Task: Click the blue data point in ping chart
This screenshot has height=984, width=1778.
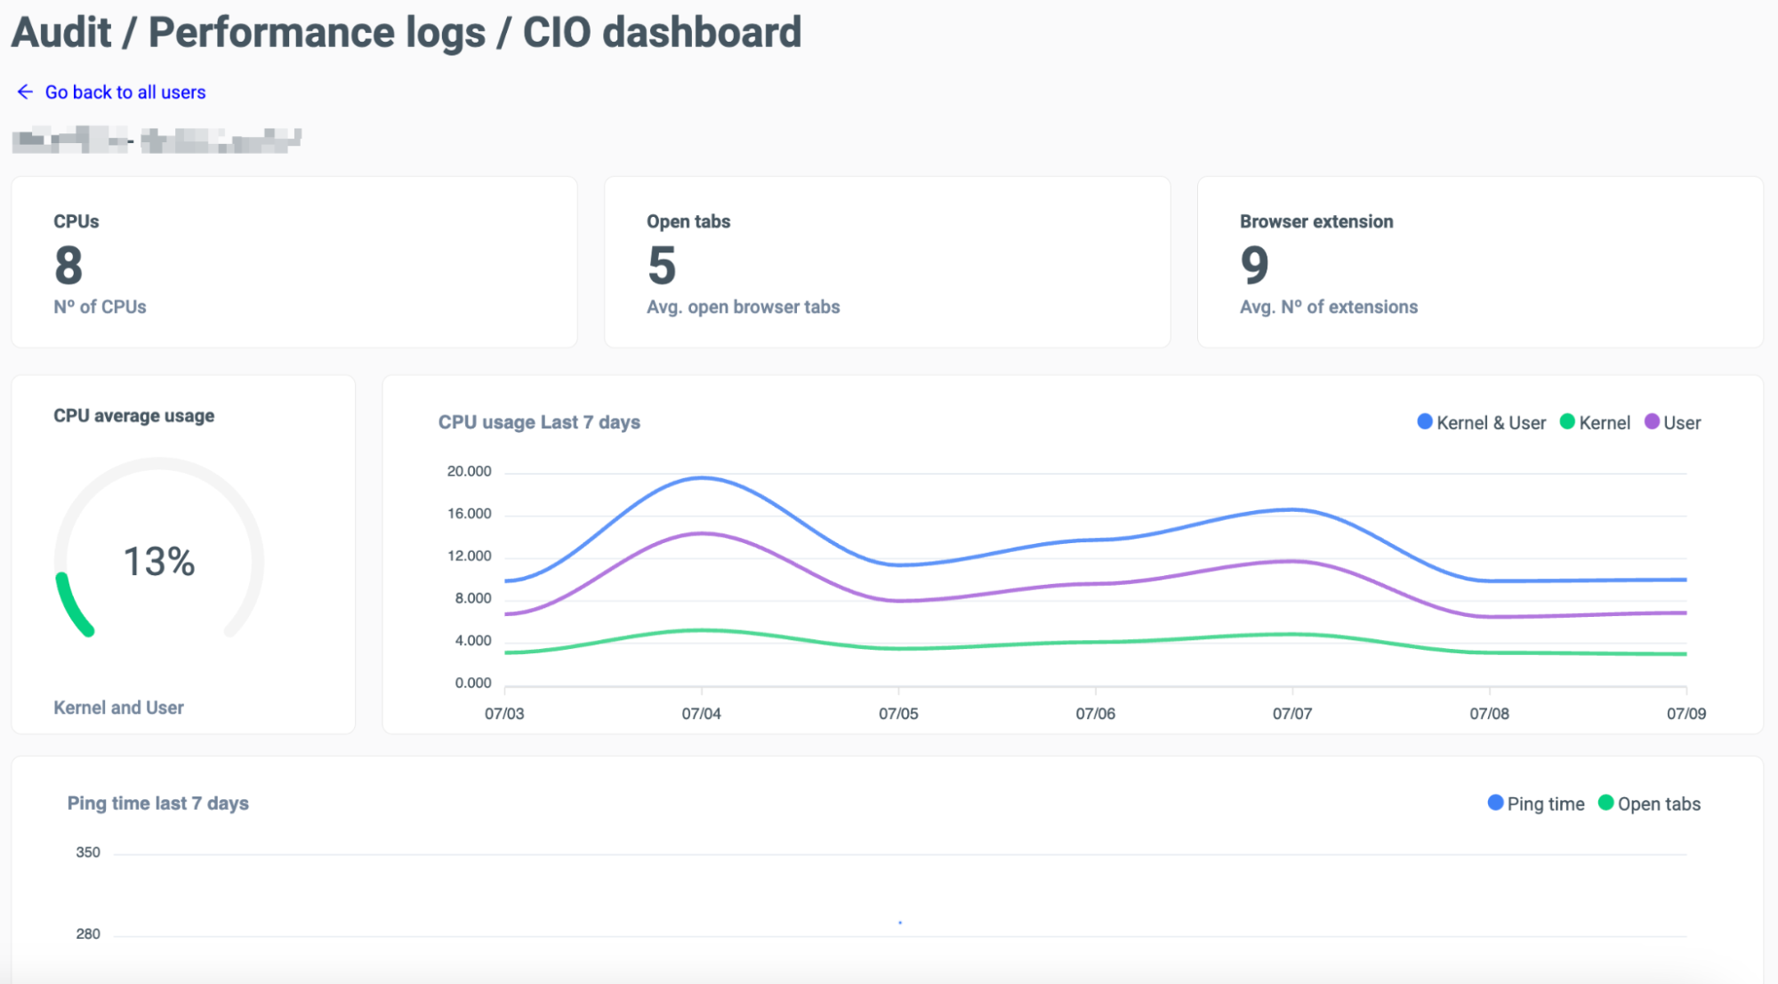Action: click(x=900, y=923)
